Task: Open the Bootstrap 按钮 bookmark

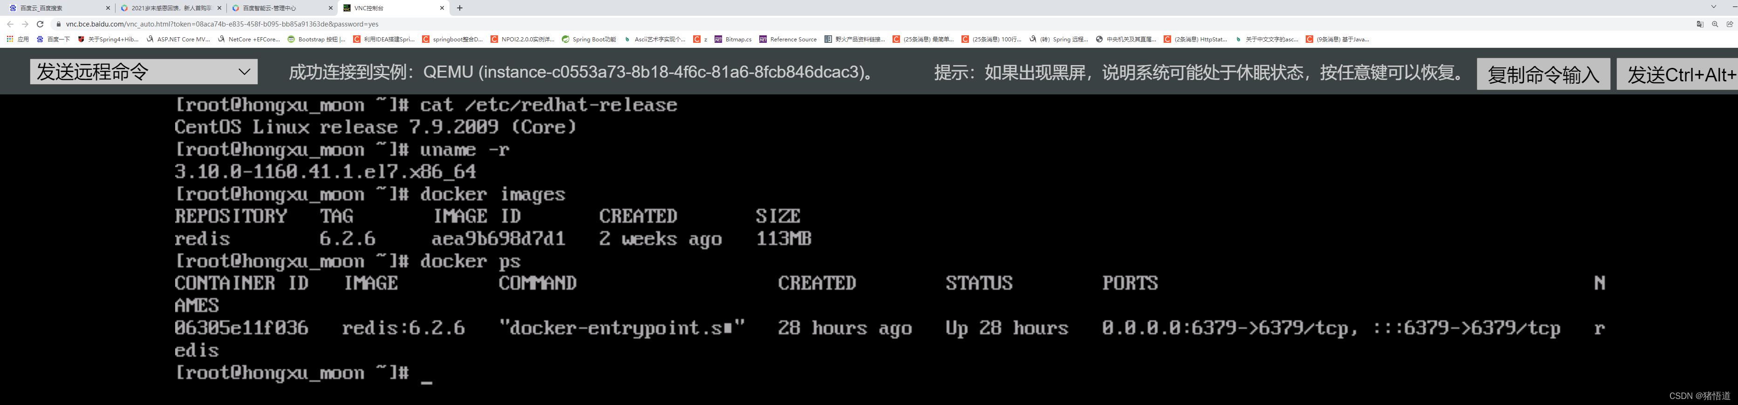Action: 316,39
